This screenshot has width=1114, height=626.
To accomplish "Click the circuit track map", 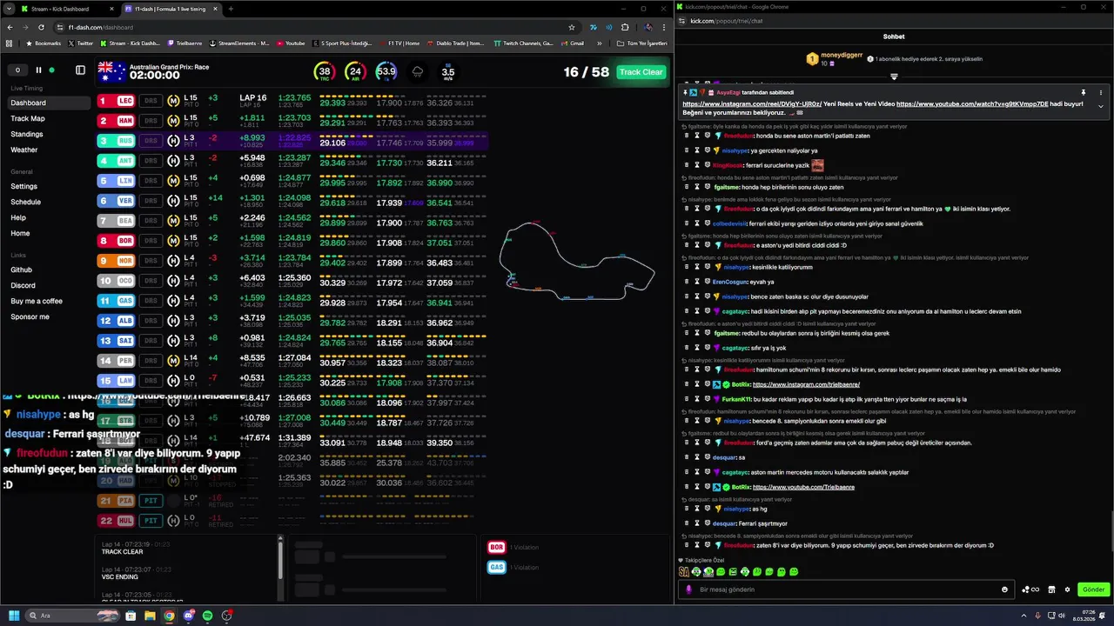I will click(x=577, y=261).
